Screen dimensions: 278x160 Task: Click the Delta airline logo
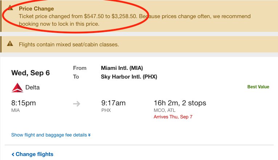click(x=17, y=88)
